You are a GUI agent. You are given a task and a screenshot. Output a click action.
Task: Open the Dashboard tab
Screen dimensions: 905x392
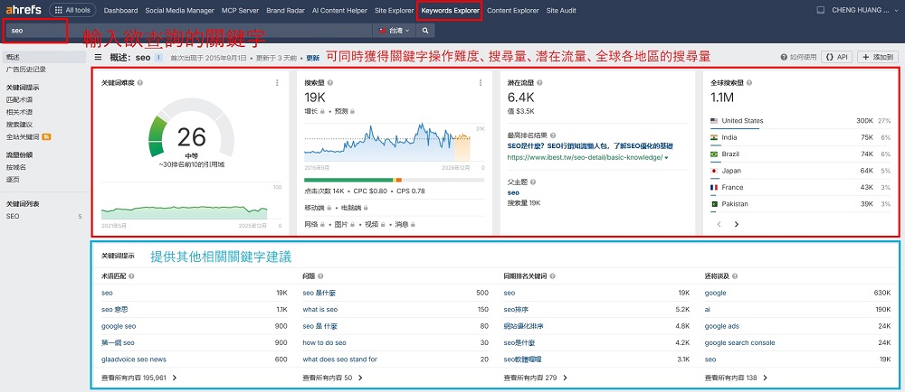tap(120, 10)
